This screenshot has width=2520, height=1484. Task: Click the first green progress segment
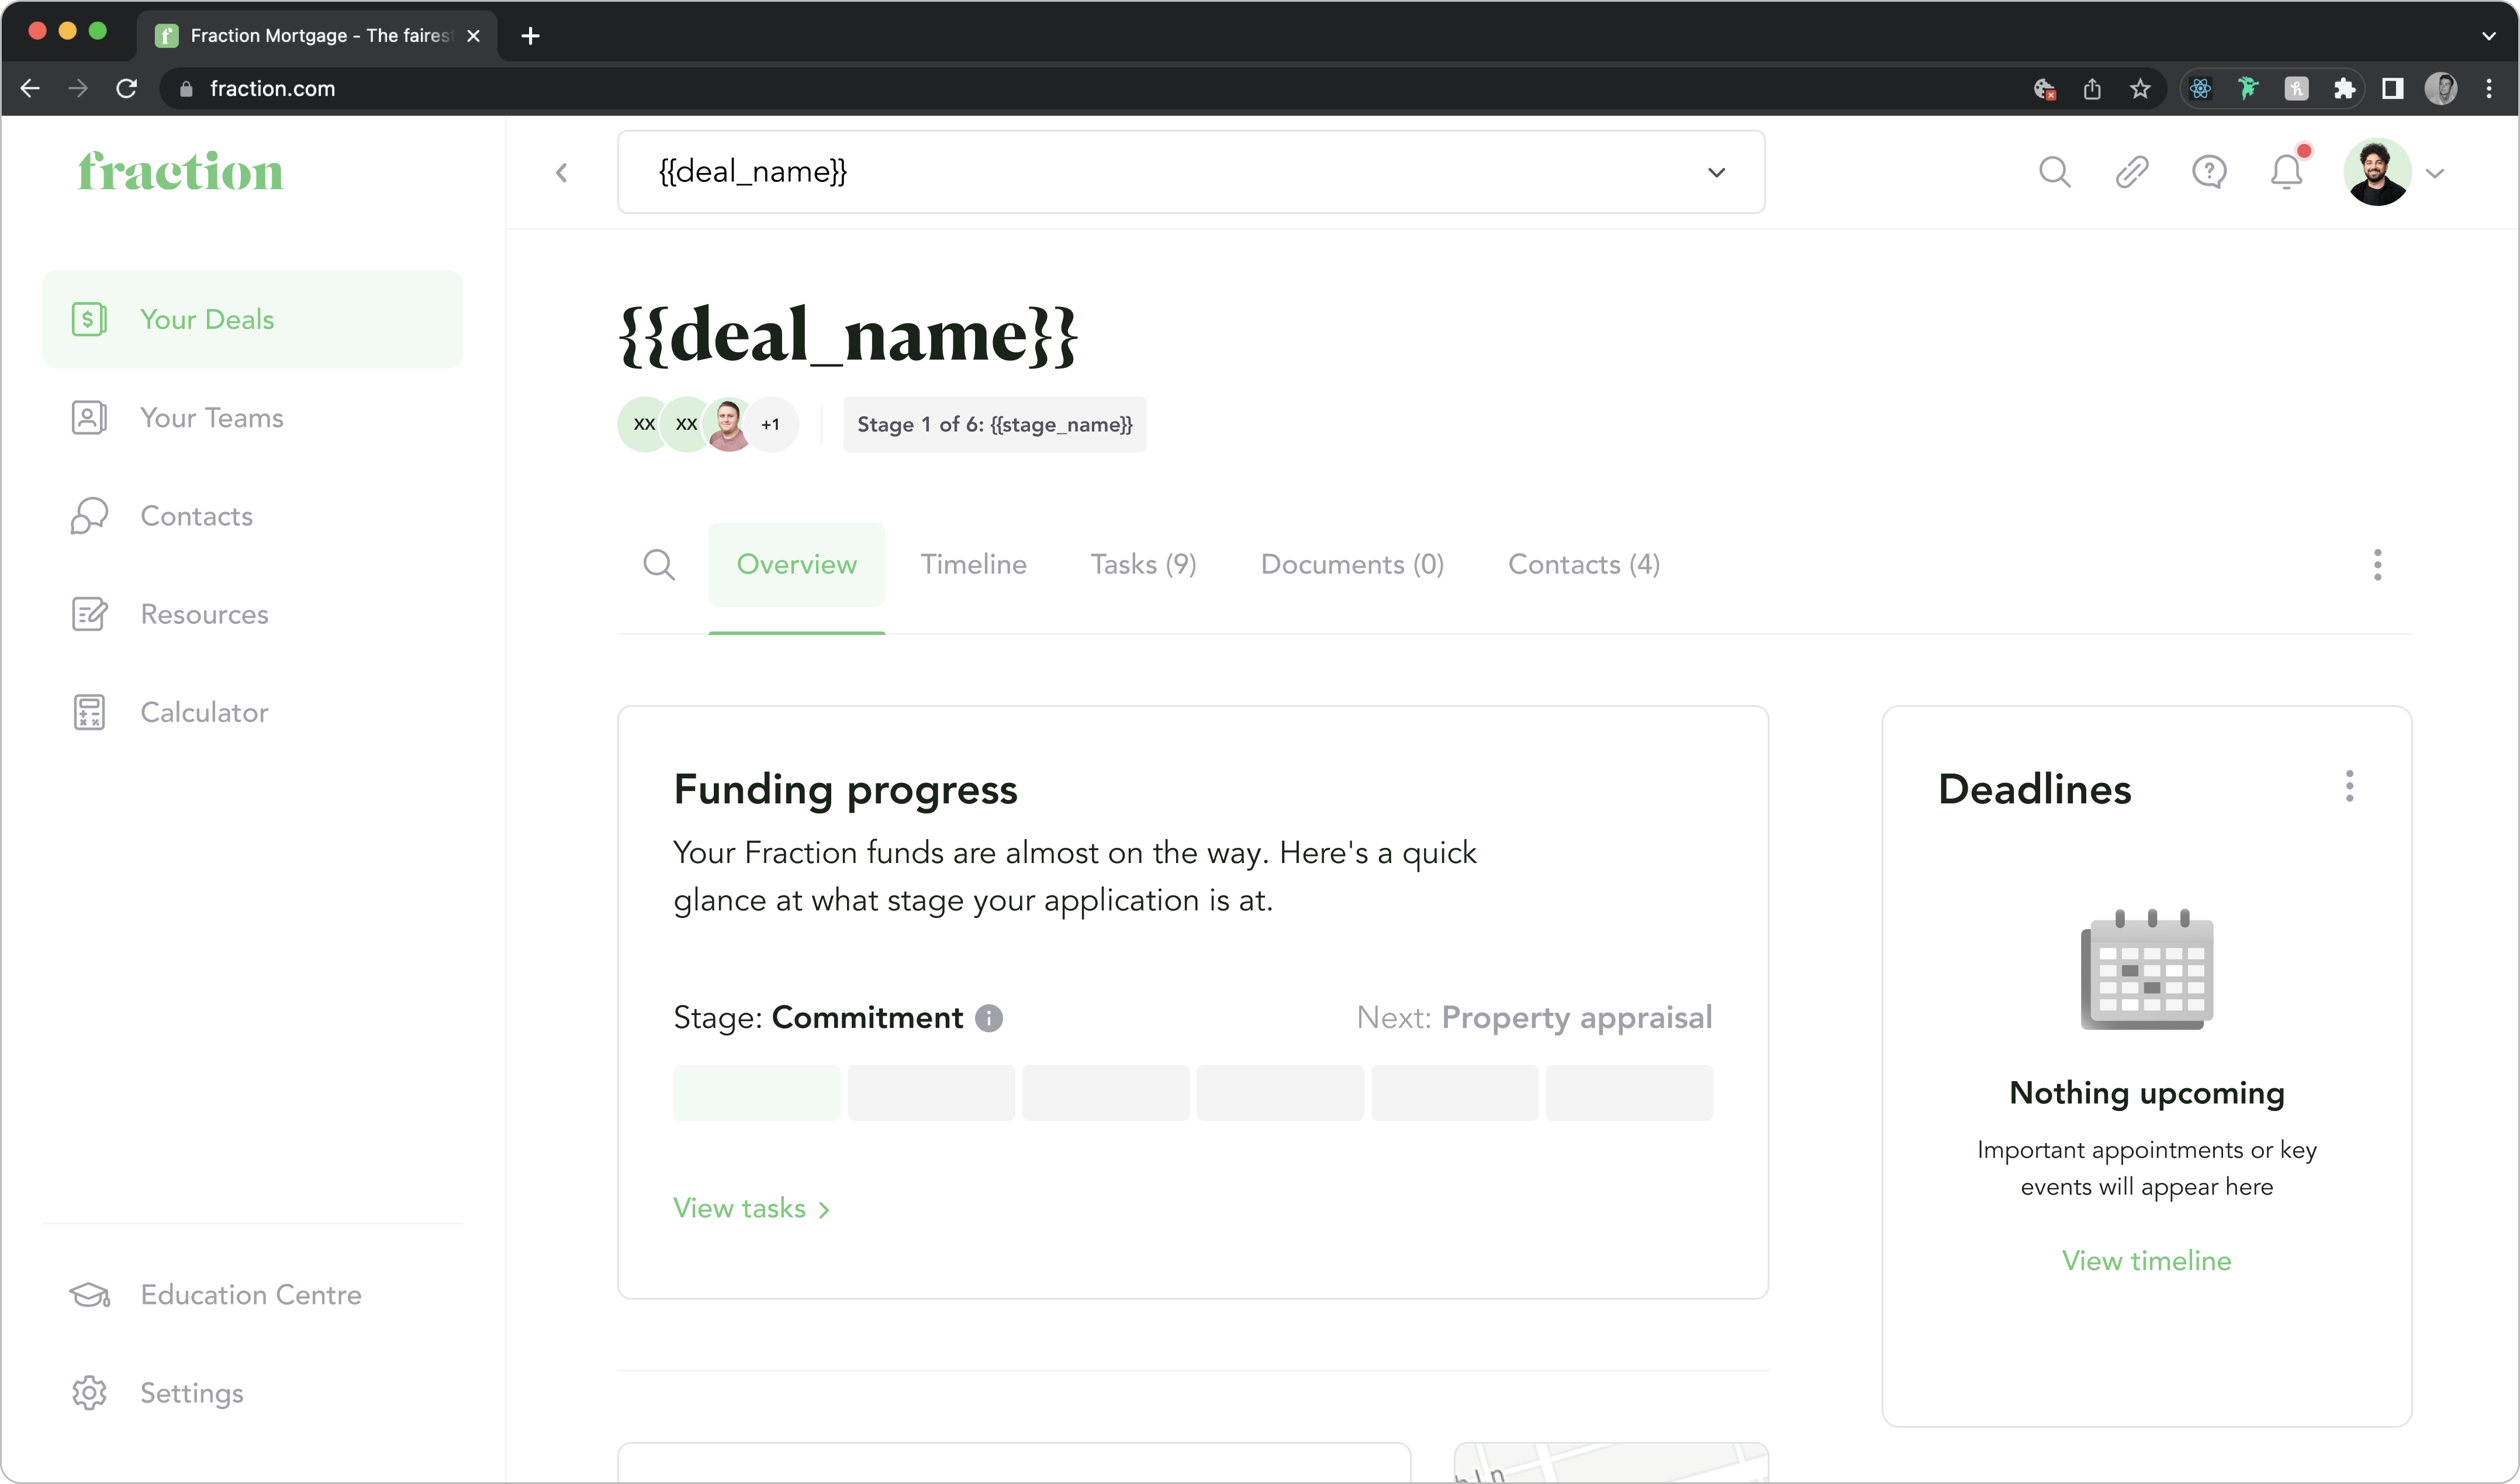tap(756, 1092)
